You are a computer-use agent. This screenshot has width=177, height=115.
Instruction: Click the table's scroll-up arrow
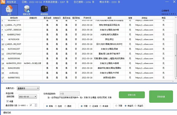point(176,18)
